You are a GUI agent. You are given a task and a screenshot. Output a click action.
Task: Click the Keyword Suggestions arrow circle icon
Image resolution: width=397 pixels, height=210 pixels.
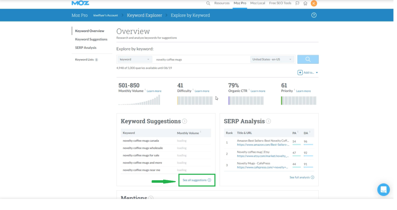click(x=185, y=121)
